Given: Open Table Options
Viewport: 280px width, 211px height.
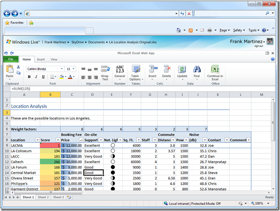Looking at the screenshot, I should click(x=136, y=73).
